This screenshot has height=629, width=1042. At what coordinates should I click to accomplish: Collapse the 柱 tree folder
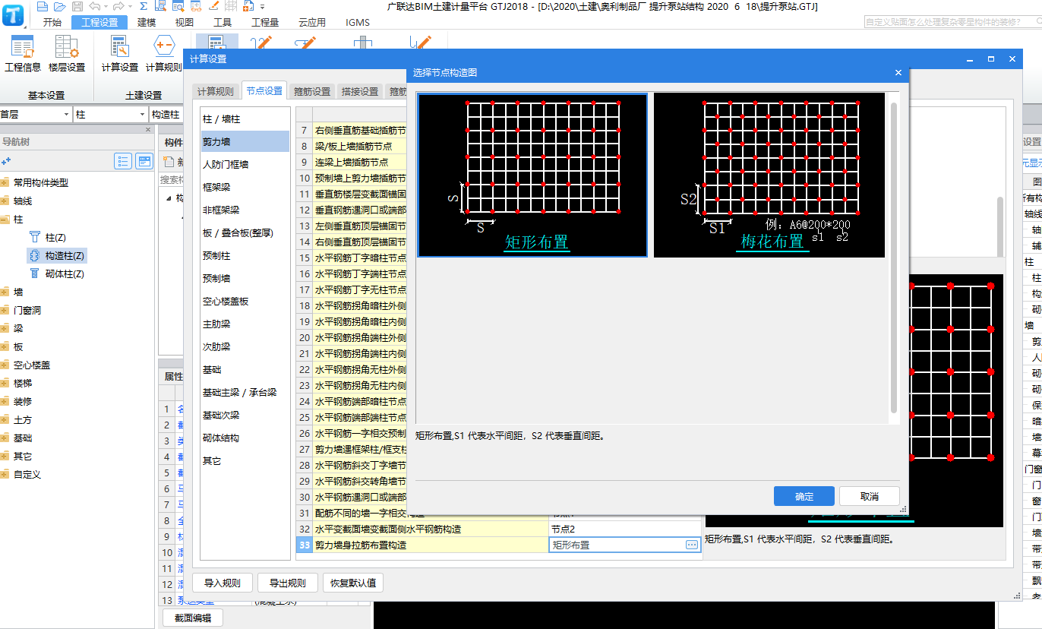tap(5, 219)
